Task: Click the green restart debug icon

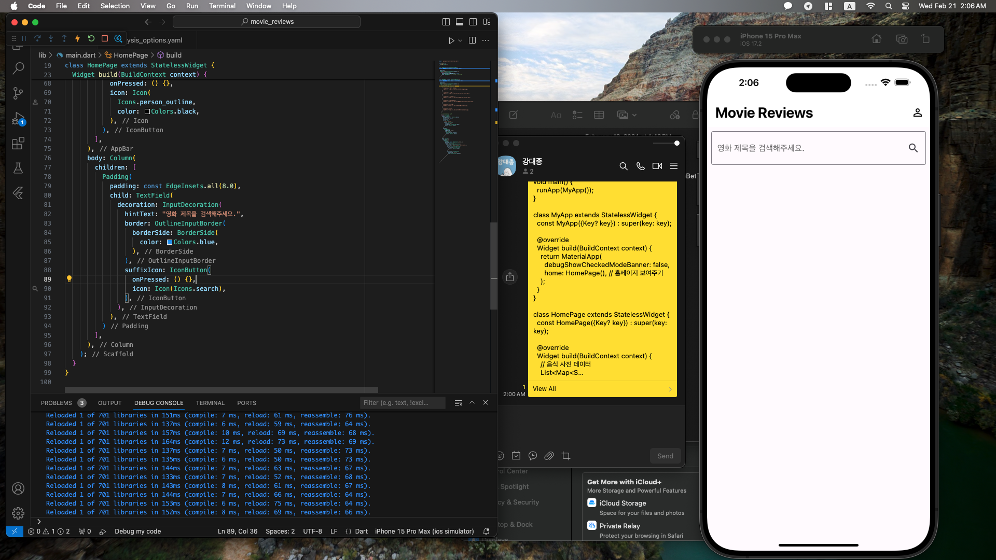Action: pyautogui.click(x=91, y=39)
